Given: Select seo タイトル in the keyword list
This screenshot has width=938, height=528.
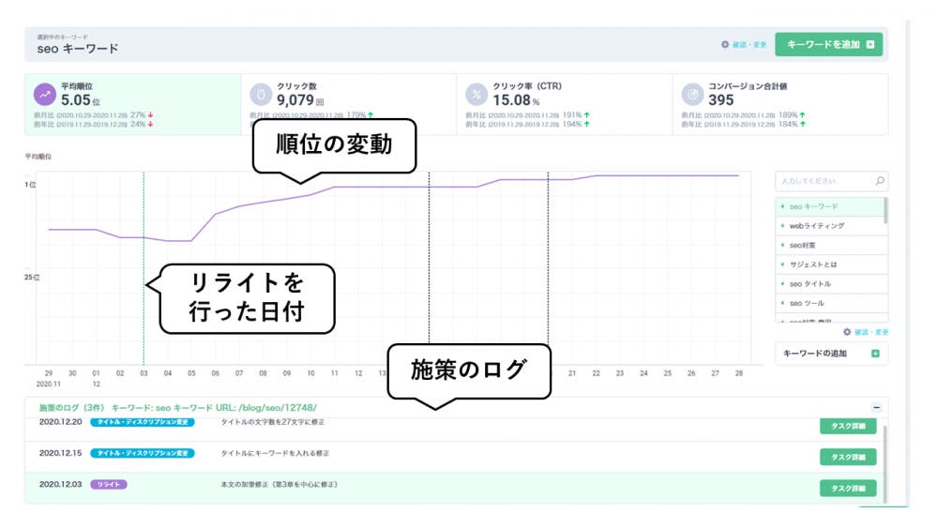Looking at the screenshot, I should (x=830, y=284).
